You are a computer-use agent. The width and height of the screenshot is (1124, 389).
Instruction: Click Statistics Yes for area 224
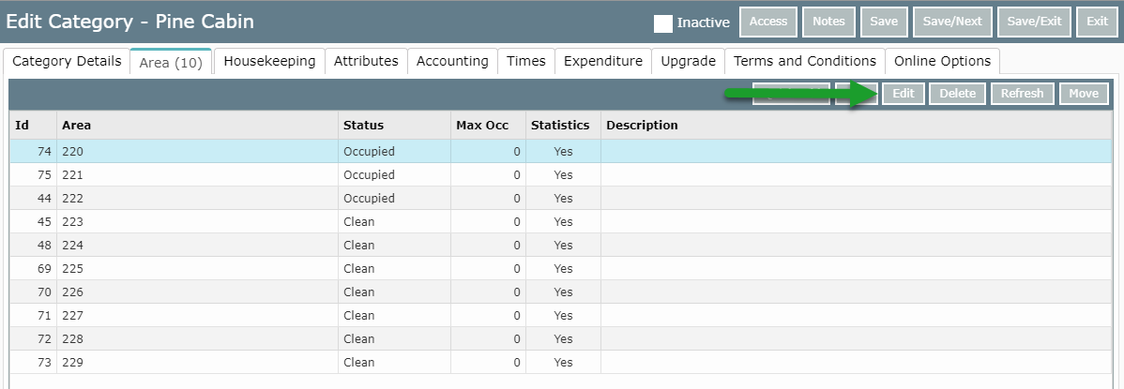click(564, 245)
